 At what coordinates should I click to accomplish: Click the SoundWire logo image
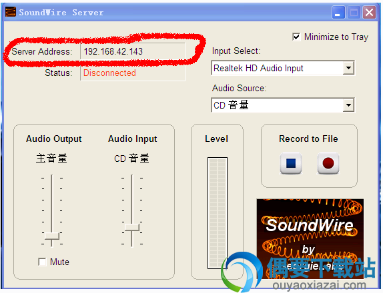(310, 238)
